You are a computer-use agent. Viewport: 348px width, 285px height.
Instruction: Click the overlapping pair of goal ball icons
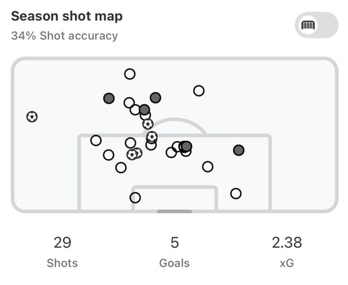[x=135, y=154]
